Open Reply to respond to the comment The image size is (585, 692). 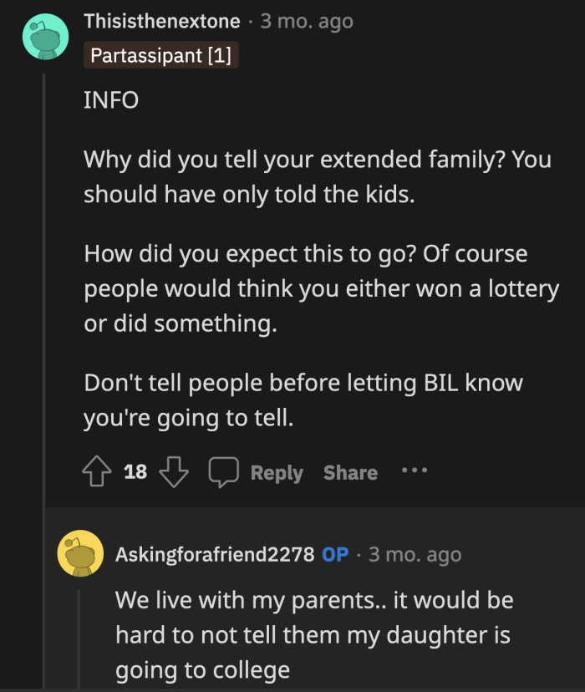pos(276,472)
